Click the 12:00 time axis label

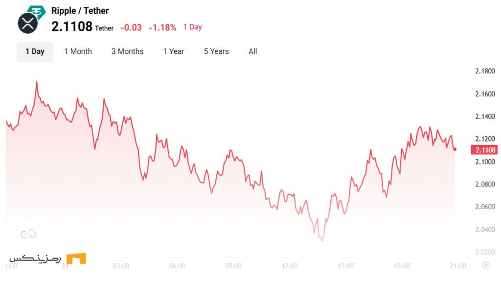tap(290, 266)
